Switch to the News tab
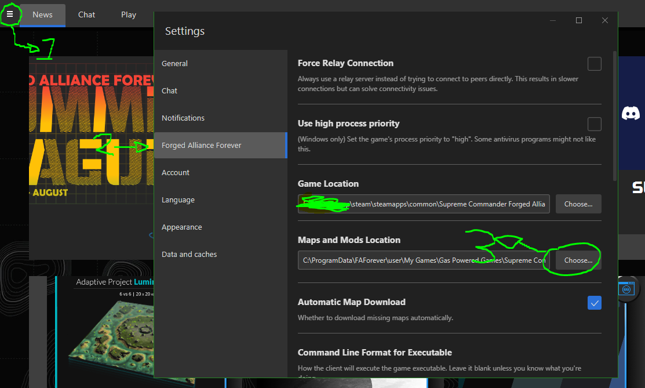 coord(42,15)
